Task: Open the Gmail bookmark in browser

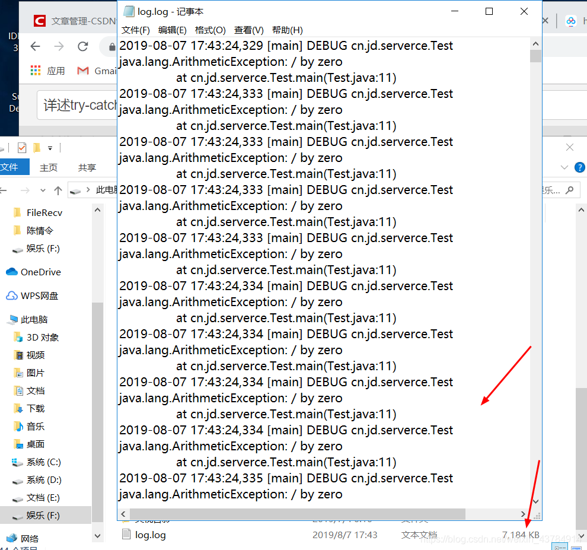Action: point(97,71)
